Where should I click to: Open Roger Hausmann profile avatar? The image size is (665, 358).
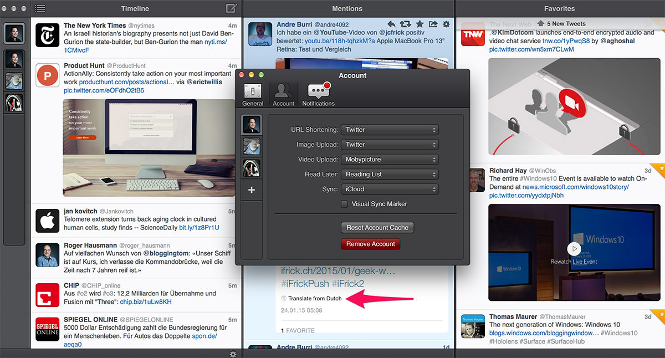click(47, 255)
